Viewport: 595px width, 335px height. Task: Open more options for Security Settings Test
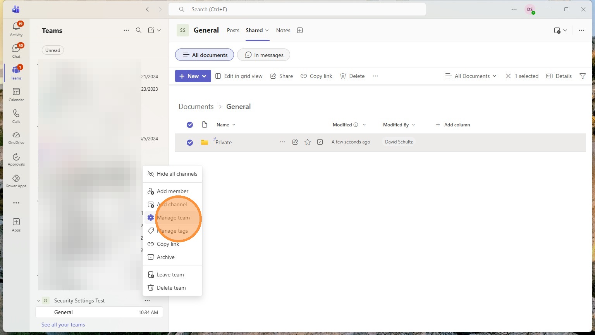[x=147, y=300]
